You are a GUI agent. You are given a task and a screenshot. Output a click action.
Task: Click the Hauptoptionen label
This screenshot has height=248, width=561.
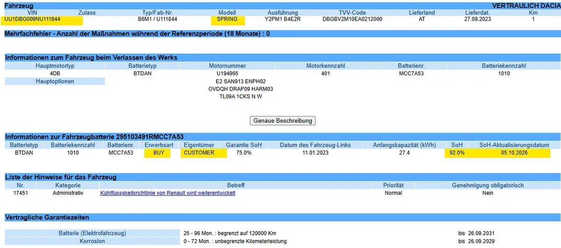pyautogui.click(x=55, y=81)
